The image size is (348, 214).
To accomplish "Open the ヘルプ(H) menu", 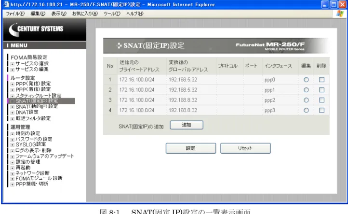I will [134, 14].
